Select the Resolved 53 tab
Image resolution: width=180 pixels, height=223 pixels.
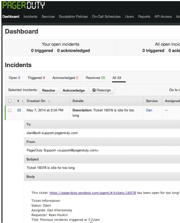click(95, 78)
